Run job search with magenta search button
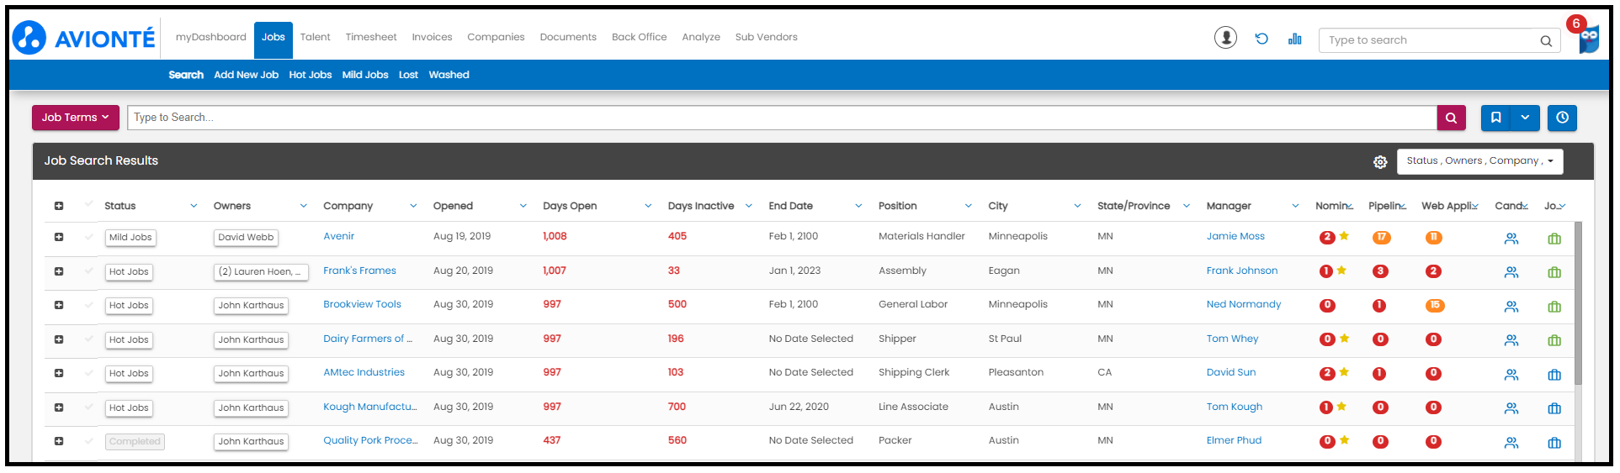Viewport: 1620px width, 473px height. [x=1451, y=118]
